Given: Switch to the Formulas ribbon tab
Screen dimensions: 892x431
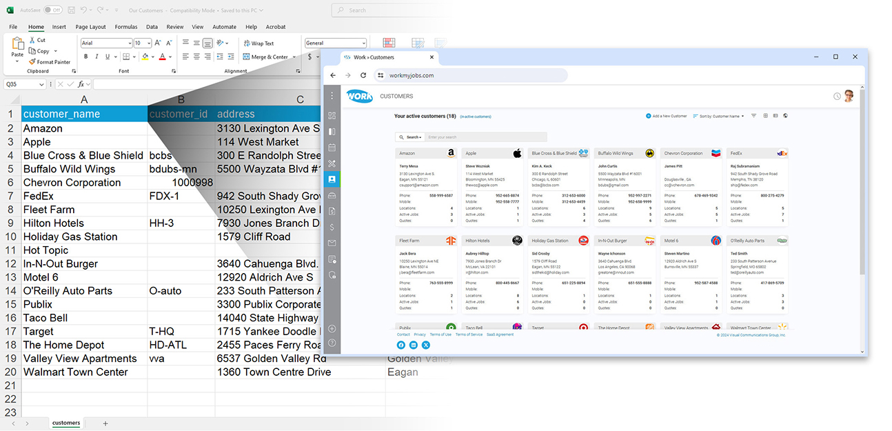Looking at the screenshot, I should pyautogui.click(x=126, y=27).
